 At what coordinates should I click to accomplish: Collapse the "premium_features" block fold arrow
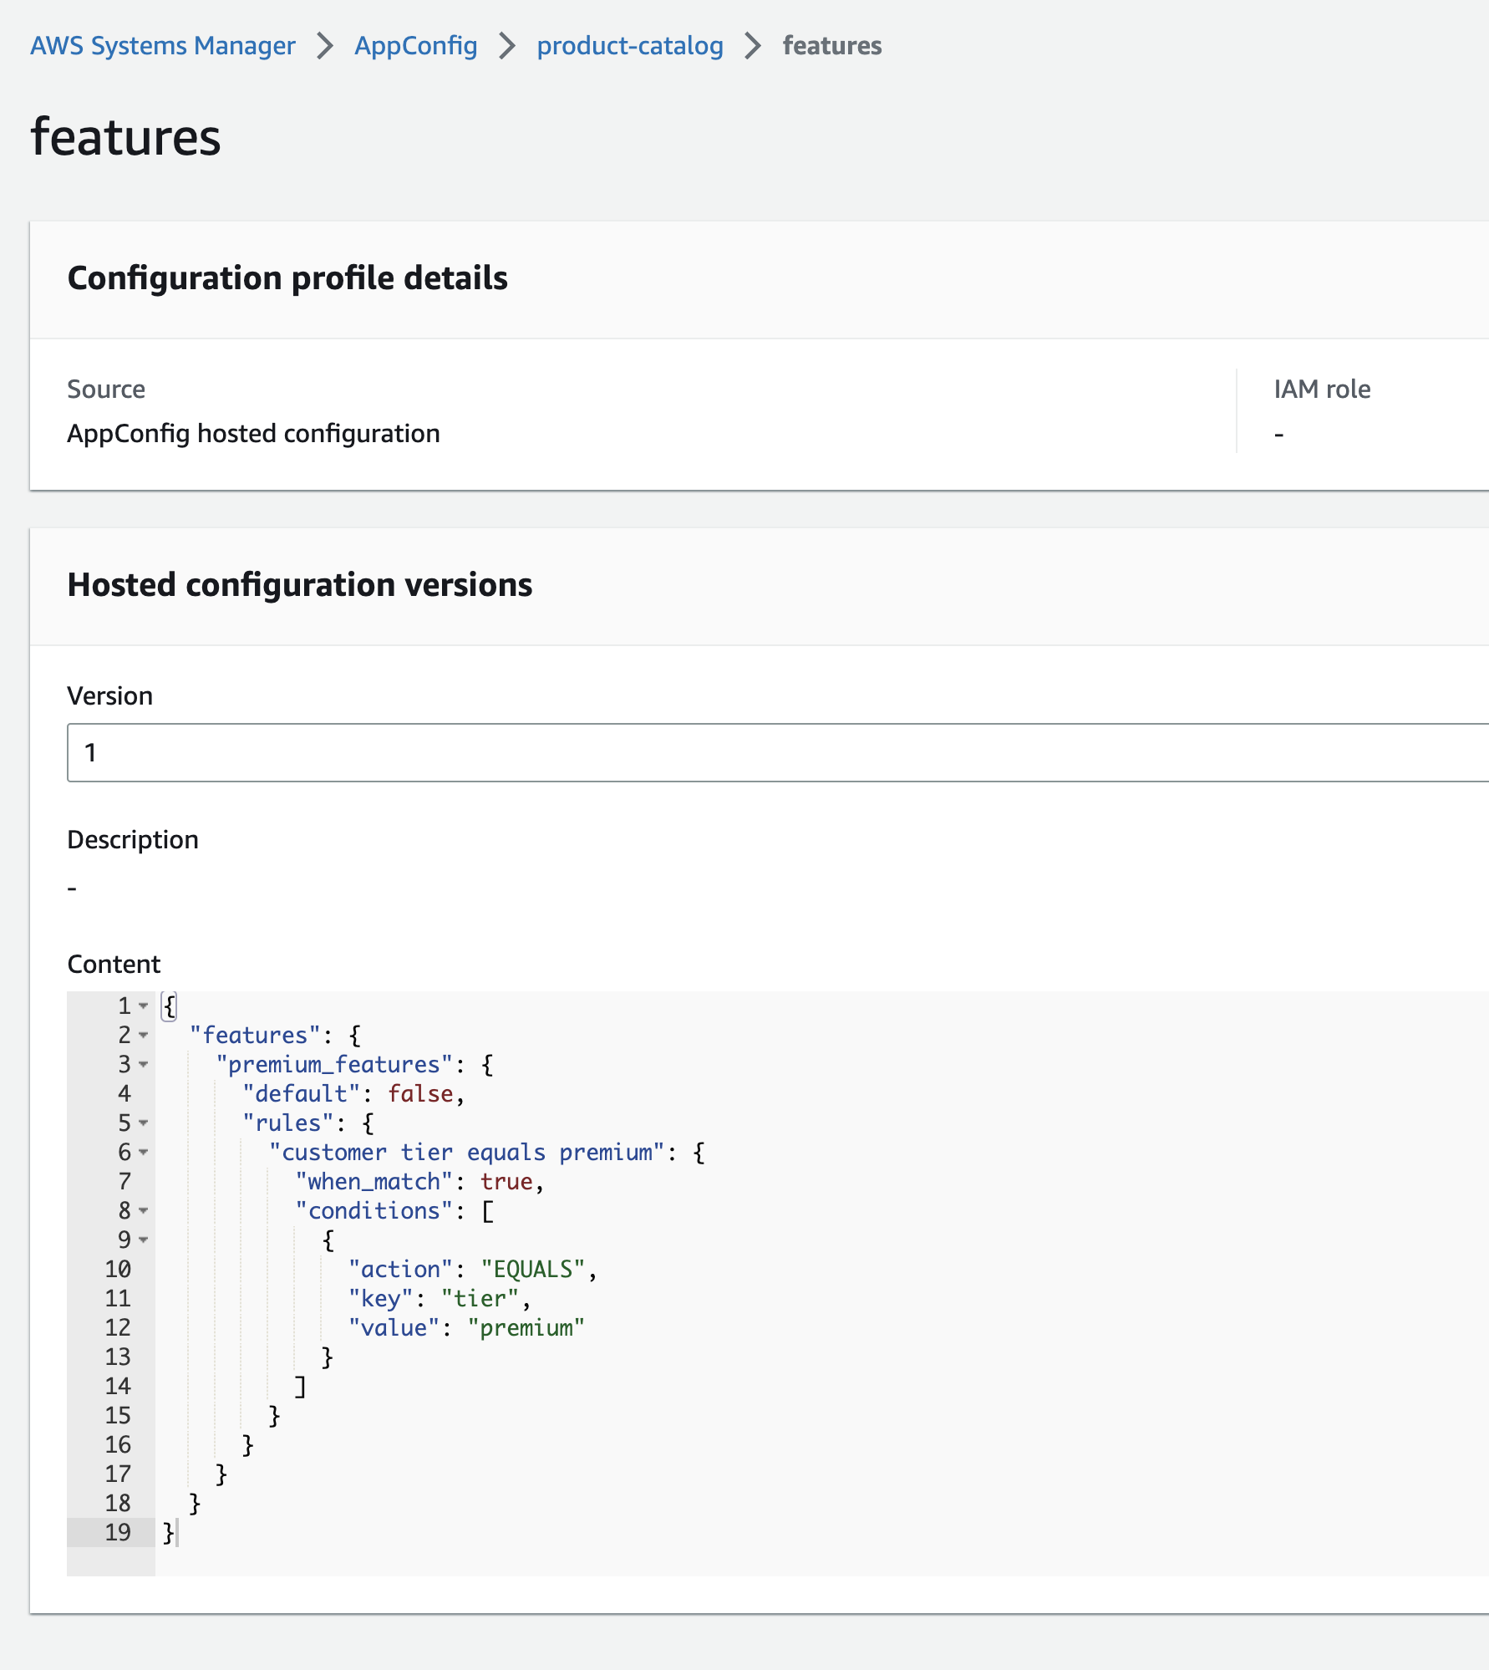tap(144, 1064)
